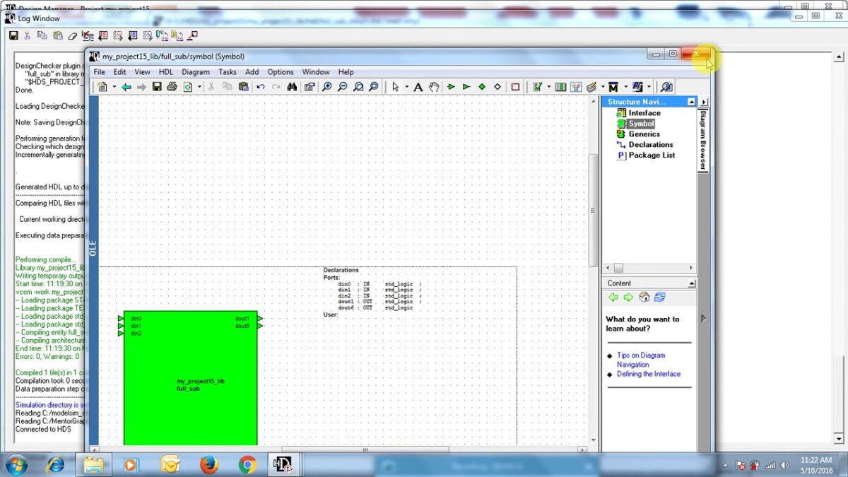Add a bidirectional port with green diamond
This screenshot has width=848, height=477.
pyautogui.click(x=482, y=87)
